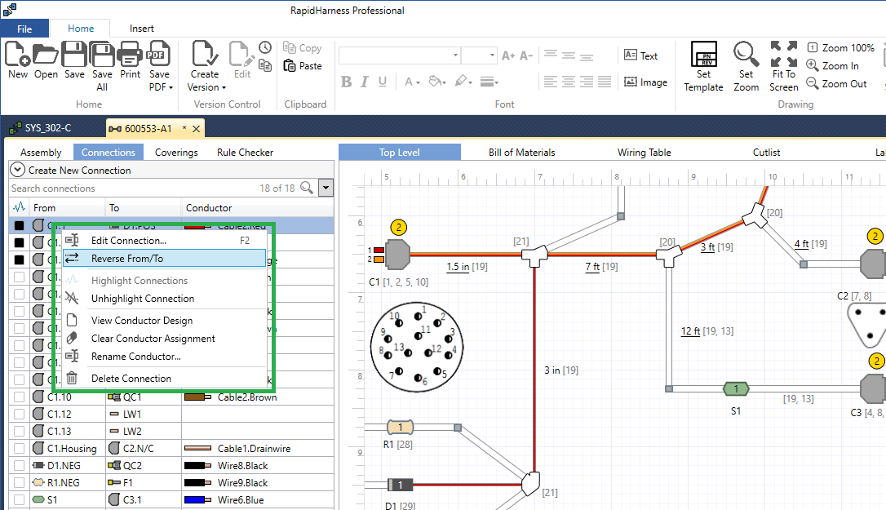Select Edit Connection from context menu

[165, 240]
